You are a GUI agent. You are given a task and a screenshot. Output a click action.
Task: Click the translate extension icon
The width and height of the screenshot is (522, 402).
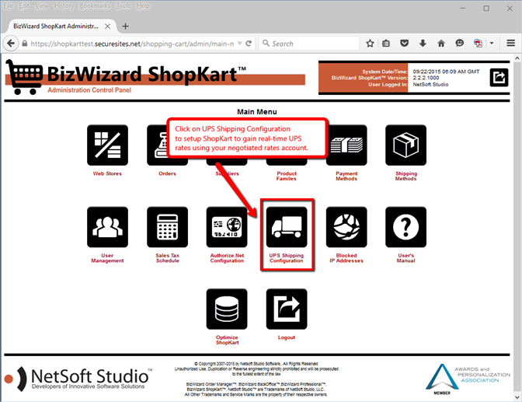[x=478, y=44]
